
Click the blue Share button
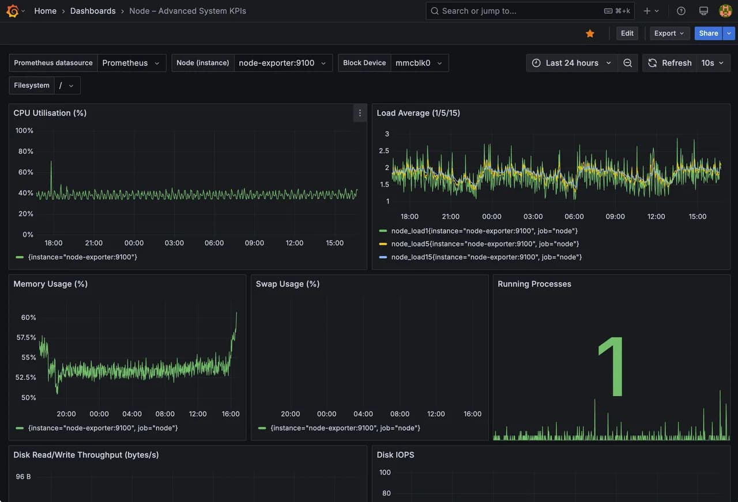[x=709, y=33]
